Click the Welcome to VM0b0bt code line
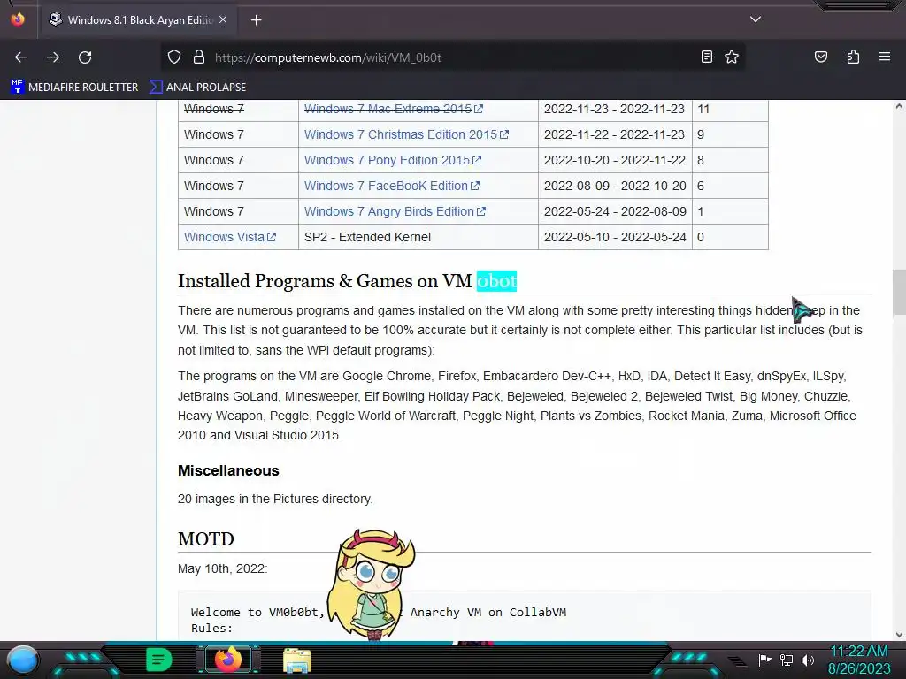This screenshot has height=679, width=906. tap(379, 613)
